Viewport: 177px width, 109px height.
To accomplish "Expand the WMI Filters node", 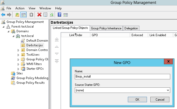I will point(18,64).
